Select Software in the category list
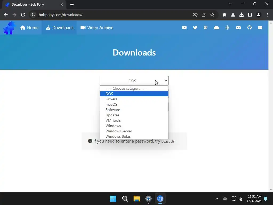Screen dimensions: 273x205 point(134,110)
